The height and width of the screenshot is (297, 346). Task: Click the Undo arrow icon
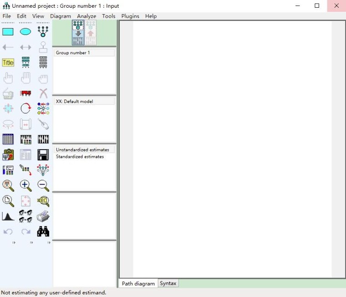pos(8,232)
